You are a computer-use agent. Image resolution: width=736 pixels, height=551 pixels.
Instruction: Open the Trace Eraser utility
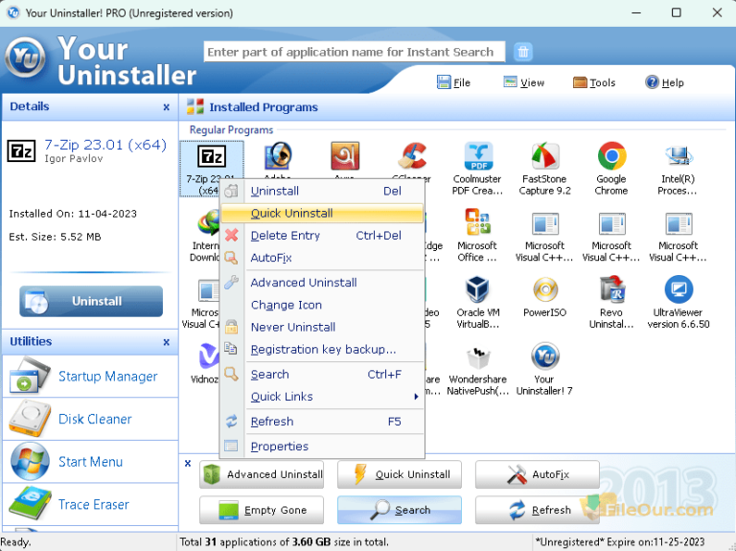pyautogui.click(x=90, y=505)
